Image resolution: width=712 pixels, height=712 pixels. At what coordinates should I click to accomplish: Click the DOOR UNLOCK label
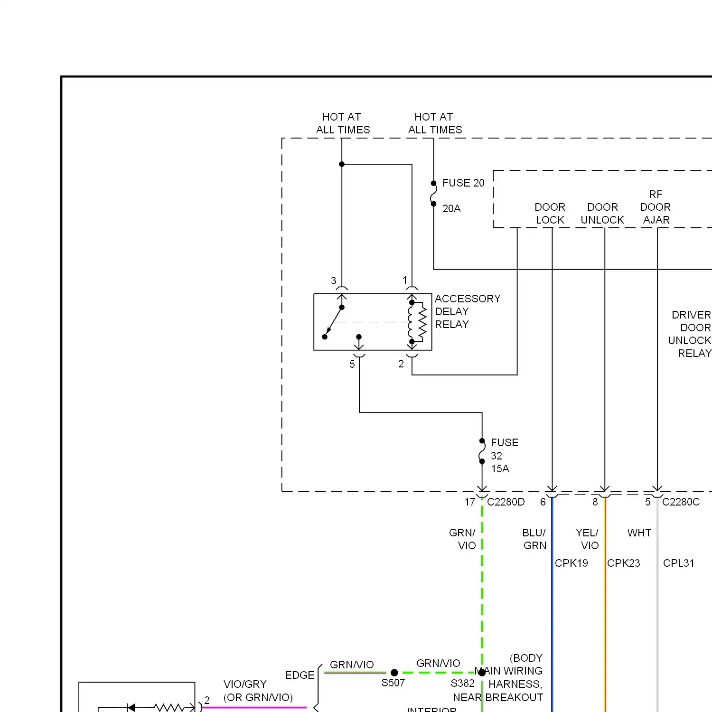pyautogui.click(x=602, y=214)
